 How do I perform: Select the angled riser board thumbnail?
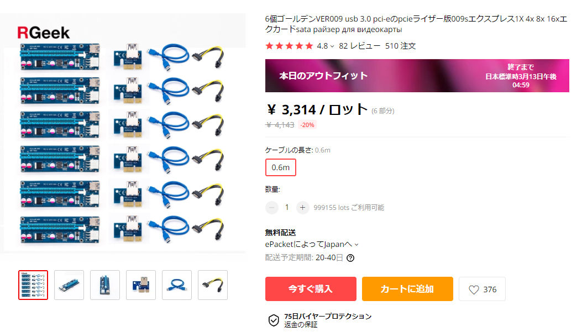click(x=69, y=285)
